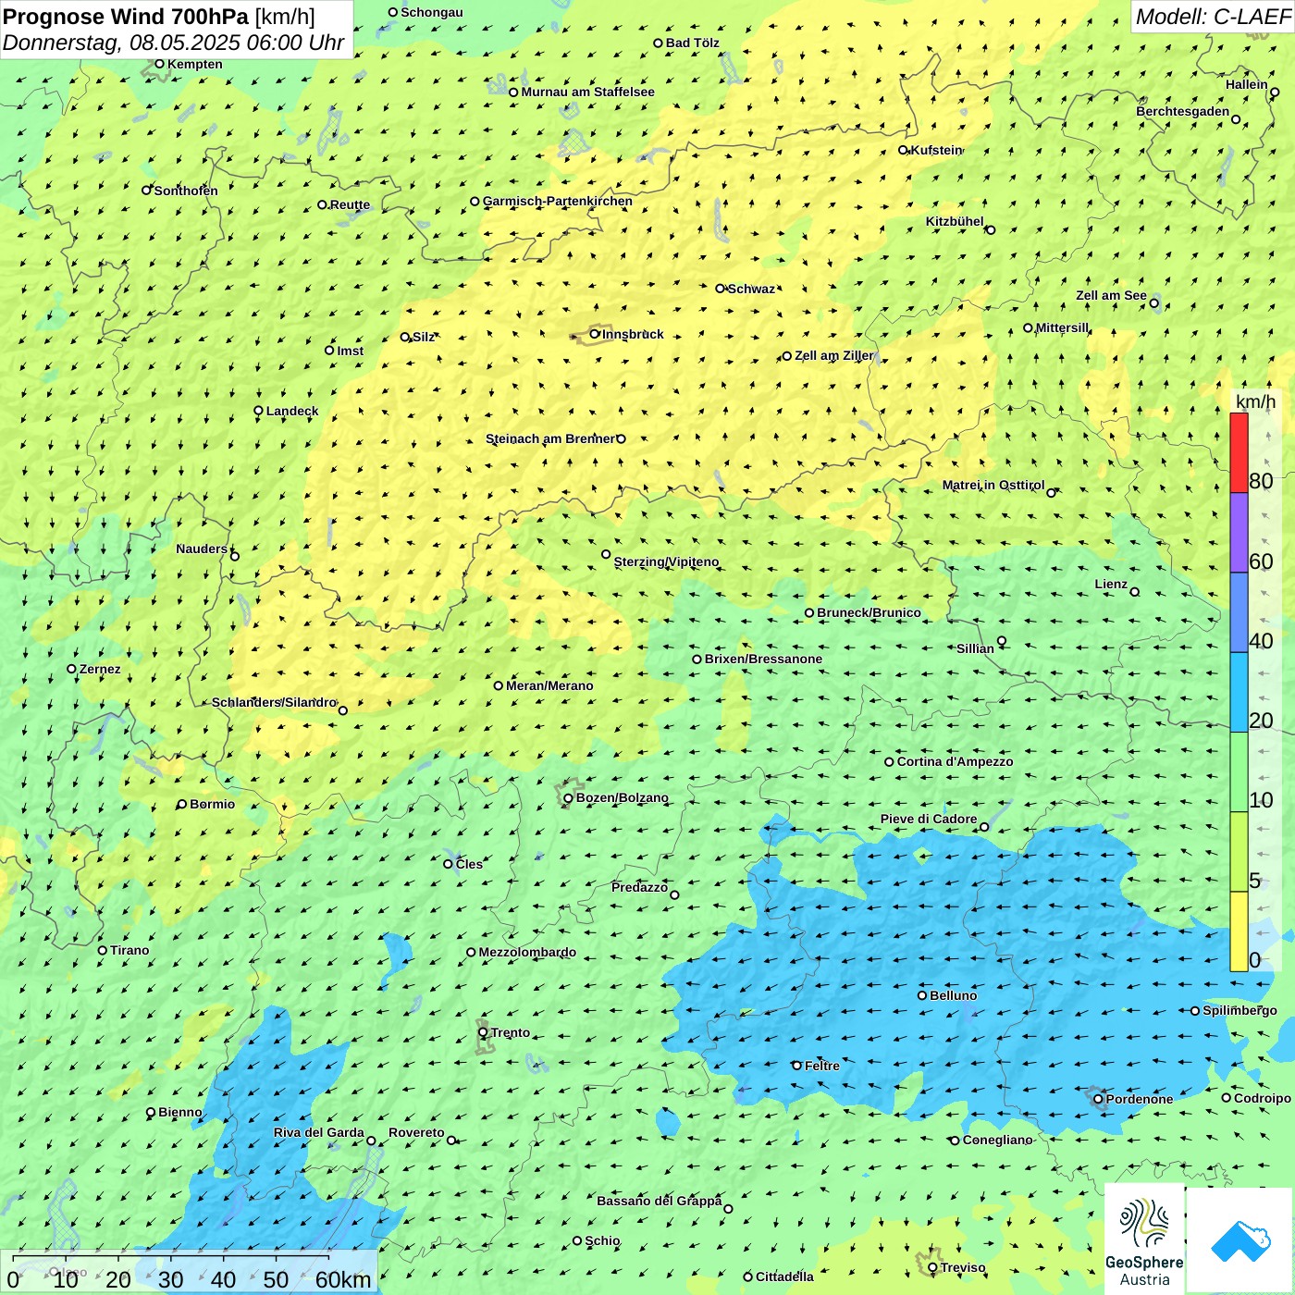This screenshot has width=1295, height=1295.
Task: Click the 'Bienno' label
Action: 180,1112
